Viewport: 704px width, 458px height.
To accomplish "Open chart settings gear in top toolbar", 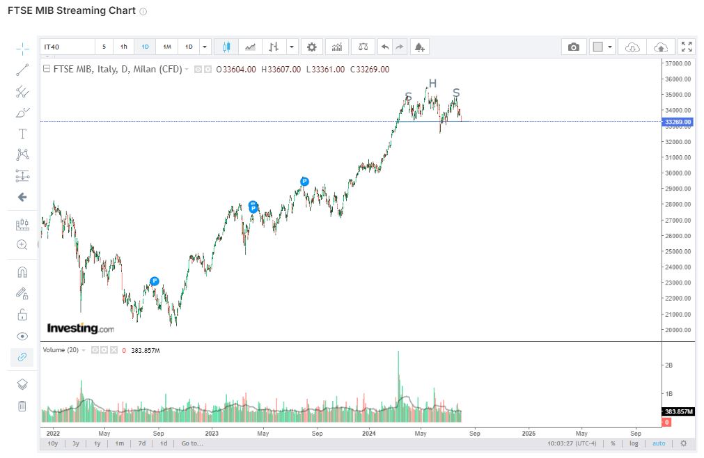I will 311,47.
